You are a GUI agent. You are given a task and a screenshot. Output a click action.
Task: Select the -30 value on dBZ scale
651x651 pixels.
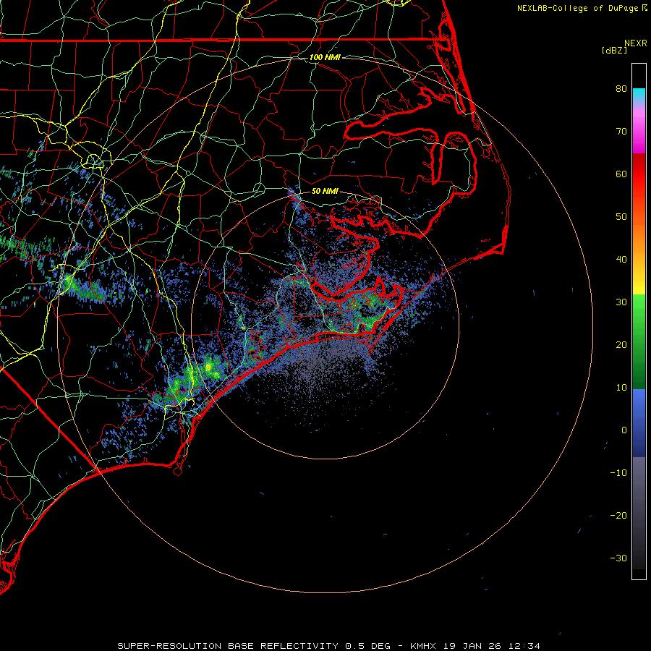point(618,558)
